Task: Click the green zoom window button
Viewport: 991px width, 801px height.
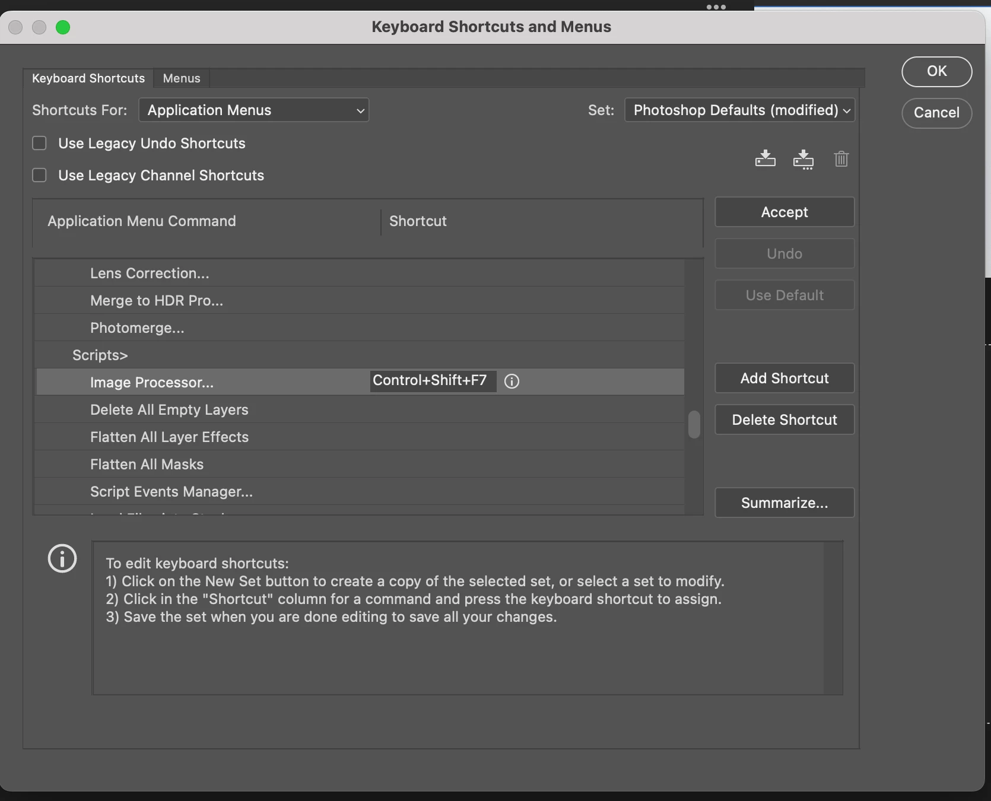Action: [63, 27]
